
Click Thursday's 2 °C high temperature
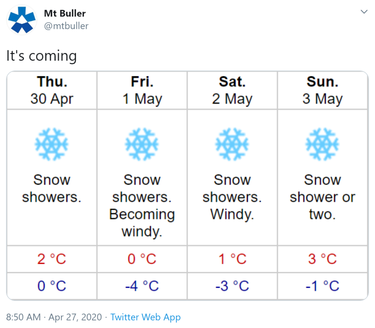[x=52, y=259]
